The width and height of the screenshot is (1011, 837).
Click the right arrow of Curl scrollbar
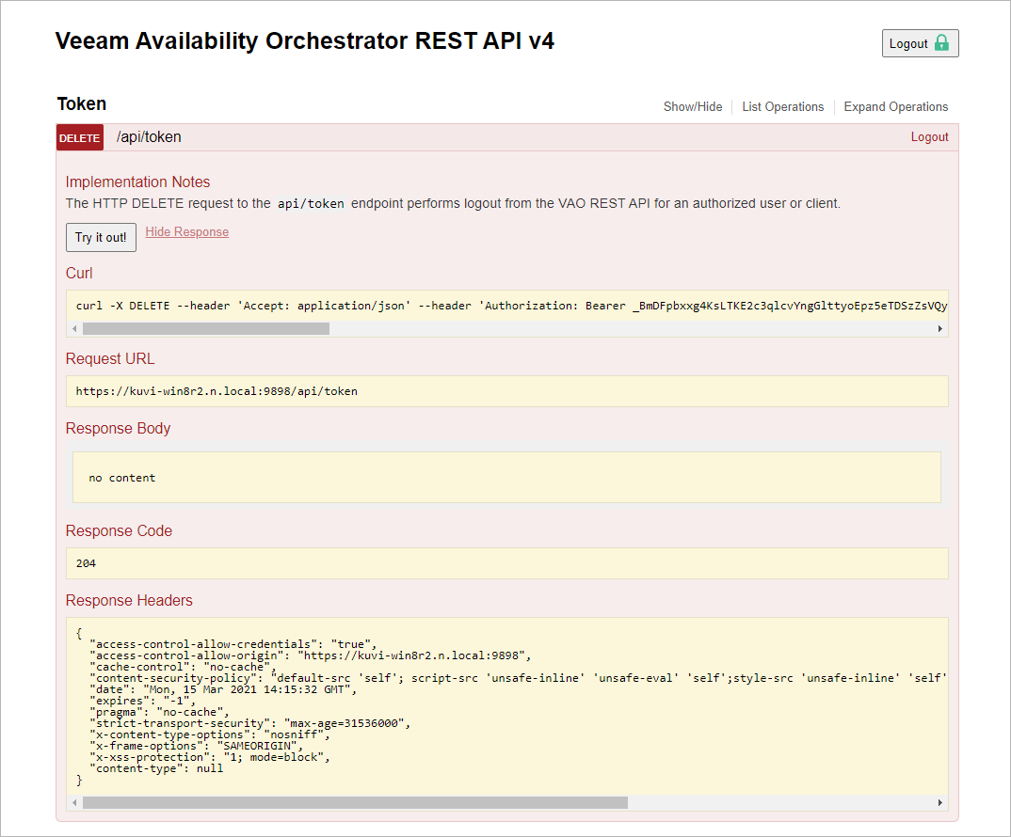940,328
